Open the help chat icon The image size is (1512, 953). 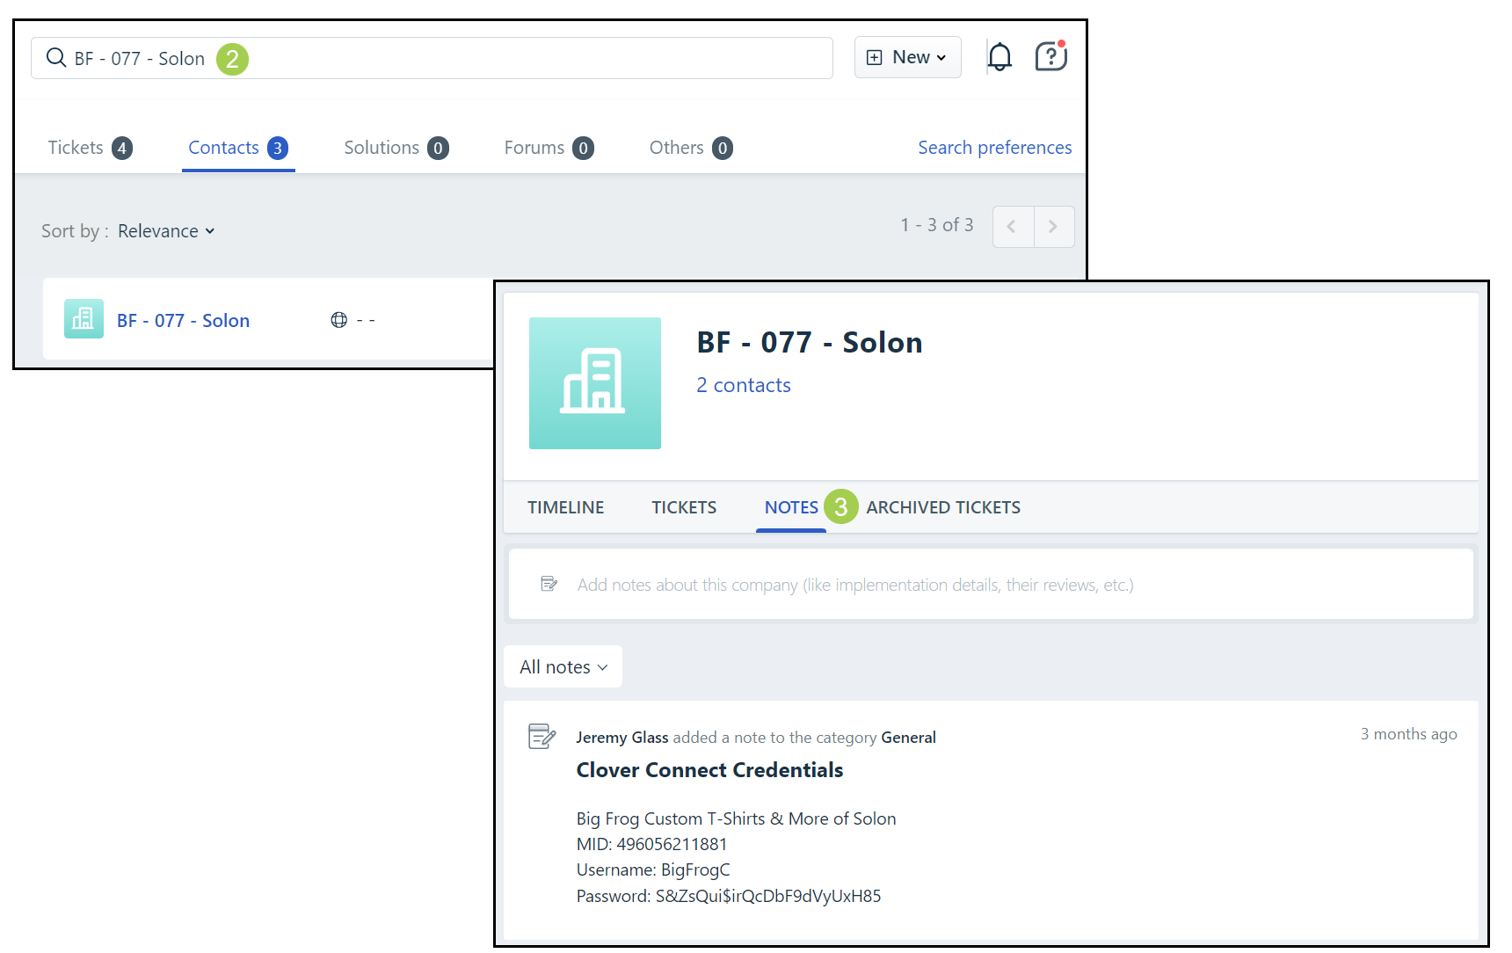(1050, 56)
